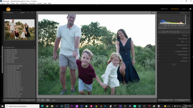
Task: Open the Janela menu
Action: click(x=45, y=3)
